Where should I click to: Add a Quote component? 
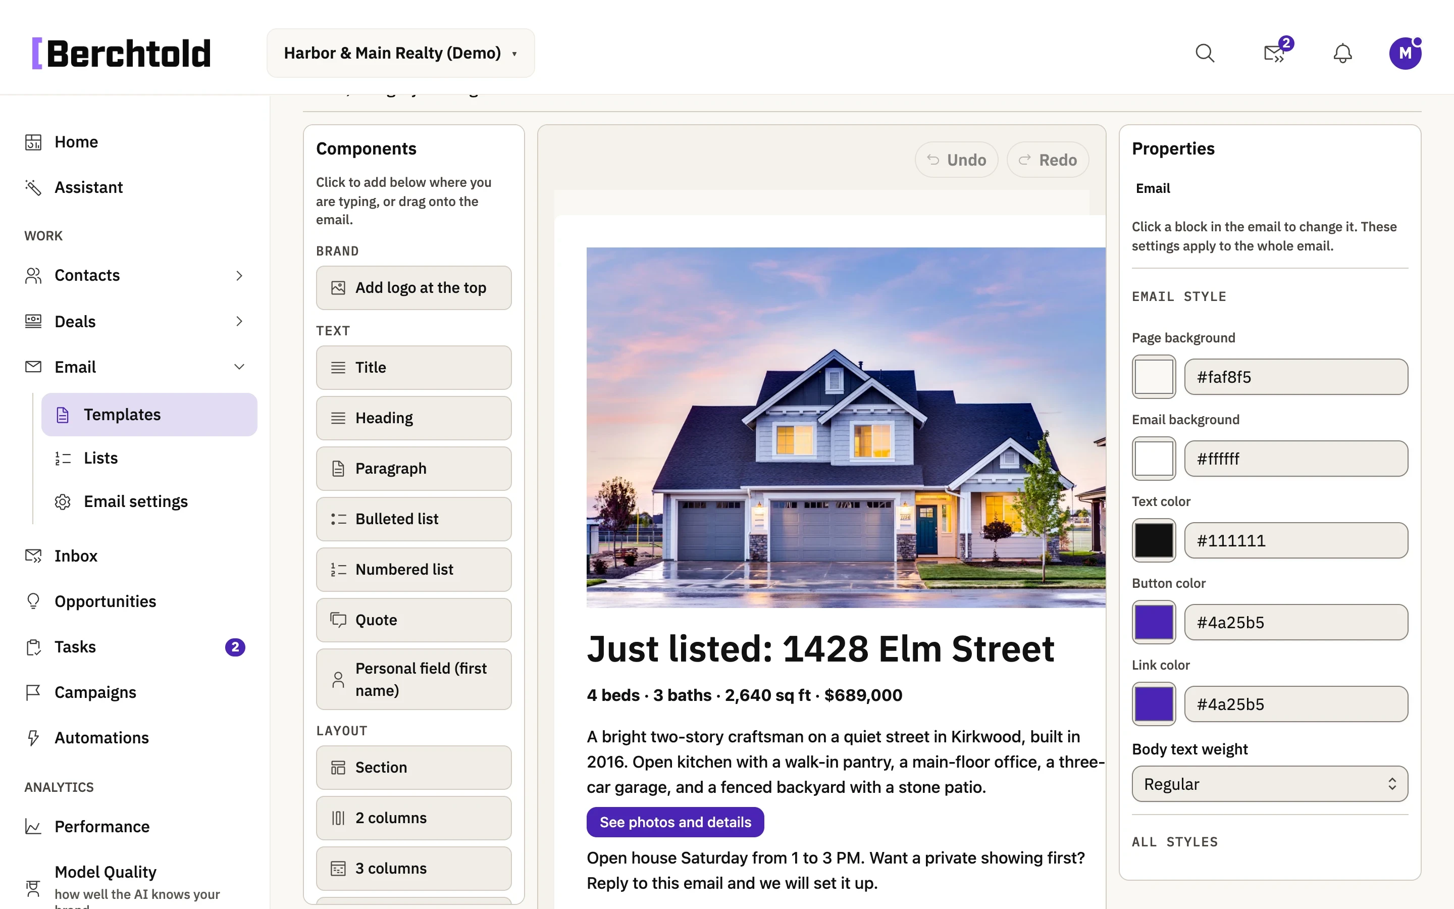coord(413,620)
